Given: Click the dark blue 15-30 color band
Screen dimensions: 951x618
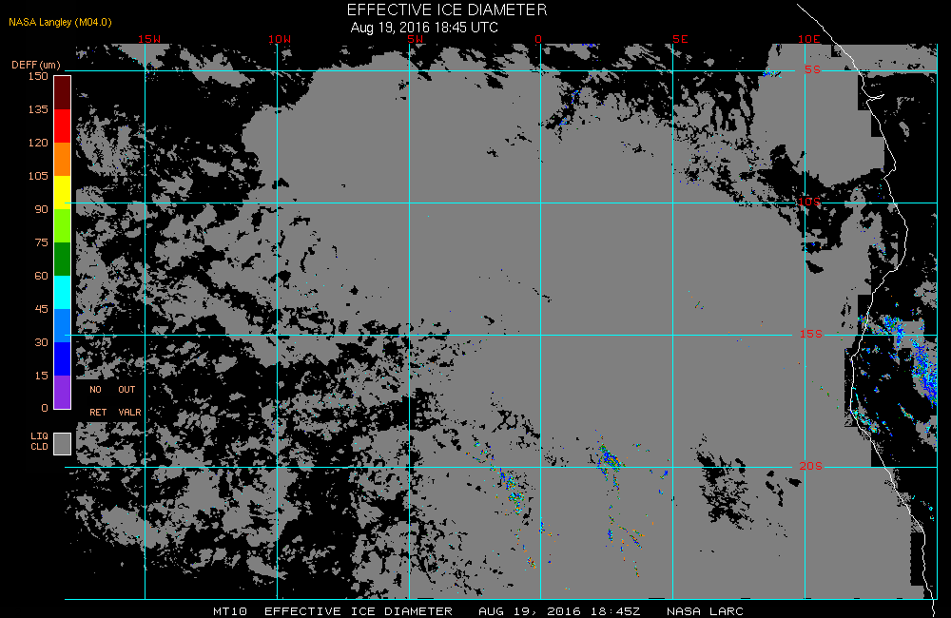Looking at the screenshot, I should click(63, 359).
